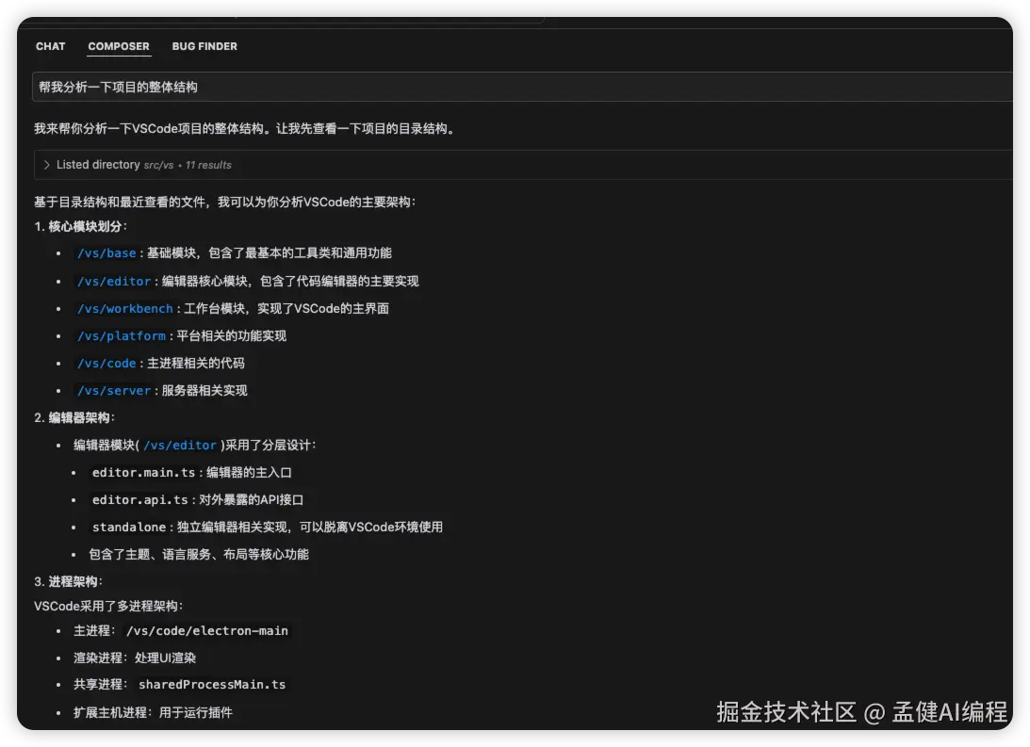Viewport: 1030px width, 747px height.
Task: Click the text '渲染进程: 处理UI渲染'
Action: (135, 658)
